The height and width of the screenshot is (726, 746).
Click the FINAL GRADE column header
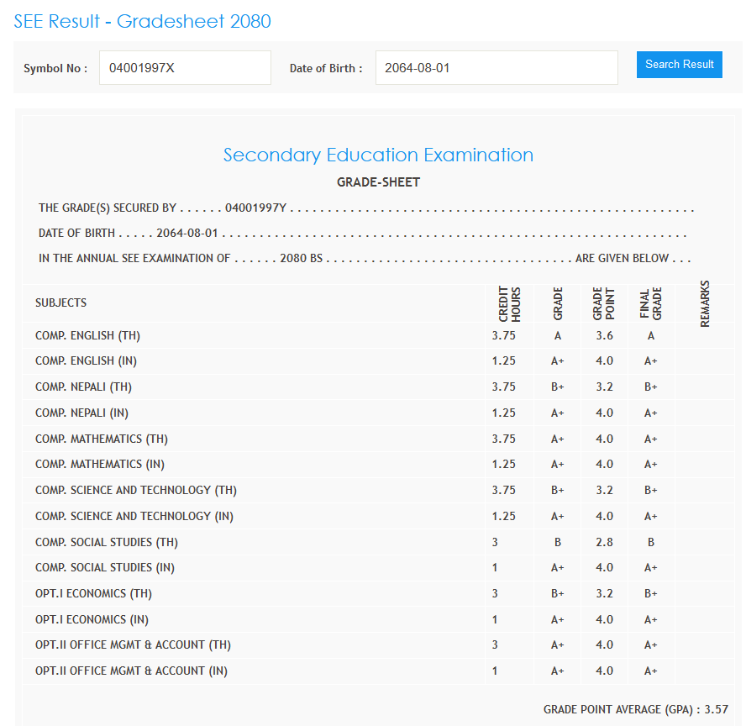(651, 303)
